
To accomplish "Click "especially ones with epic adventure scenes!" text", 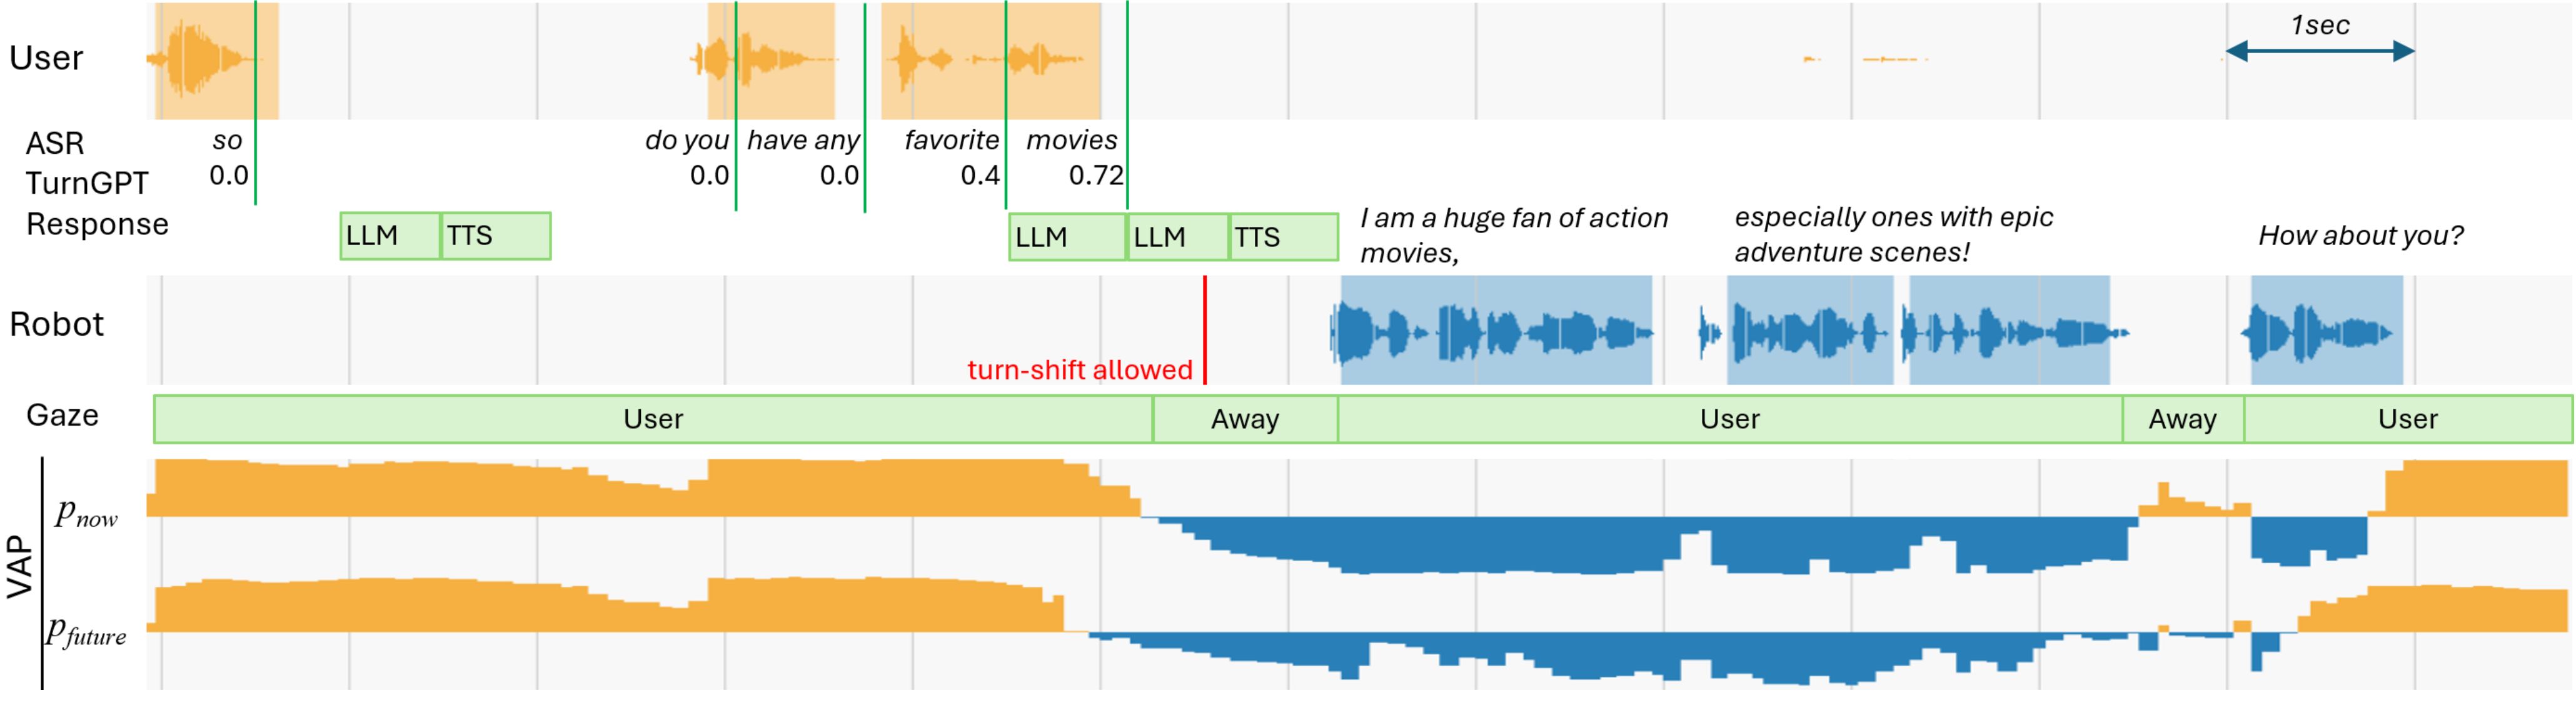I will [x=1893, y=234].
